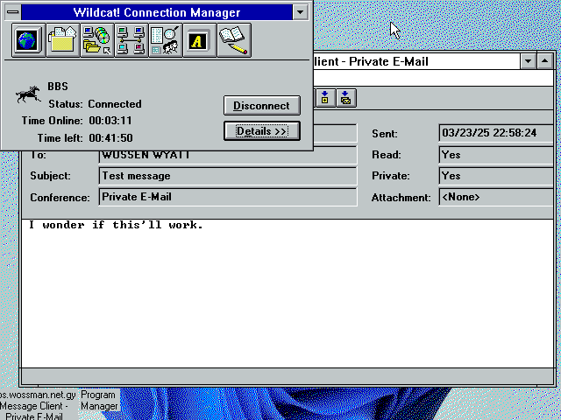Click the Time left value 00:41:50
The height and width of the screenshot is (420, 561).
click(x=110, y=138)
